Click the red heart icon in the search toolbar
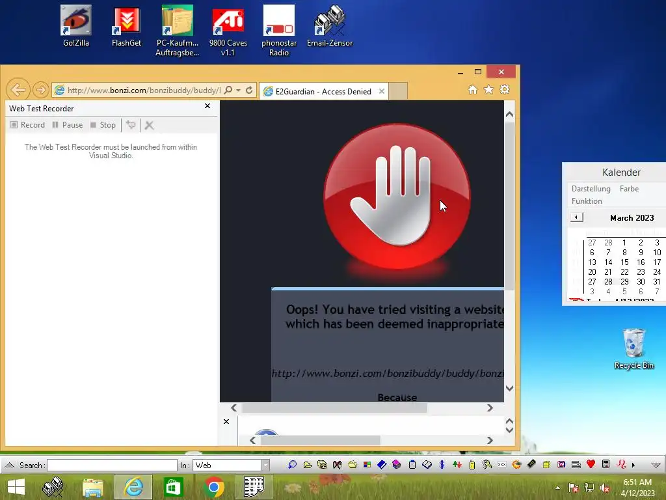The image size is (666, 500). (591, 464)
